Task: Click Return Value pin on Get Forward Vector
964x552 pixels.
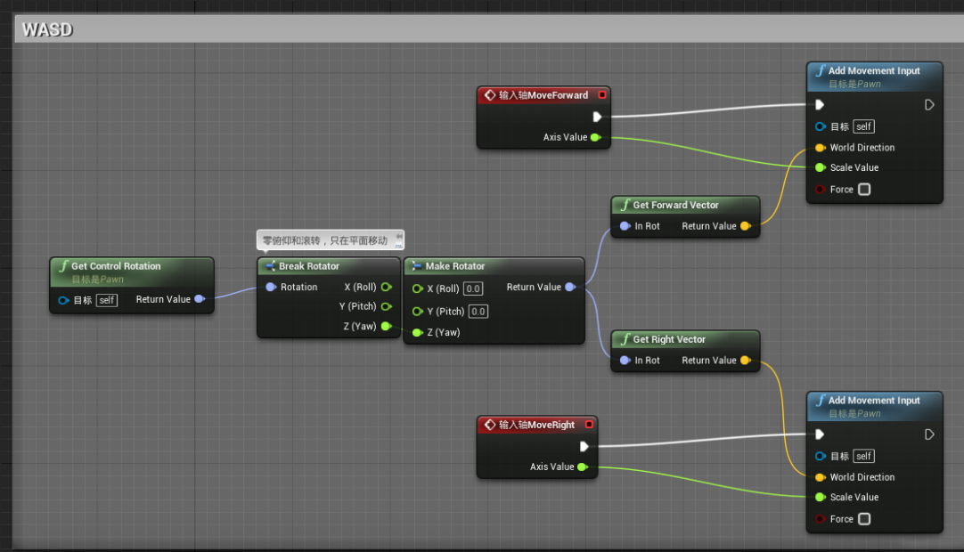Action: (745, 226)
